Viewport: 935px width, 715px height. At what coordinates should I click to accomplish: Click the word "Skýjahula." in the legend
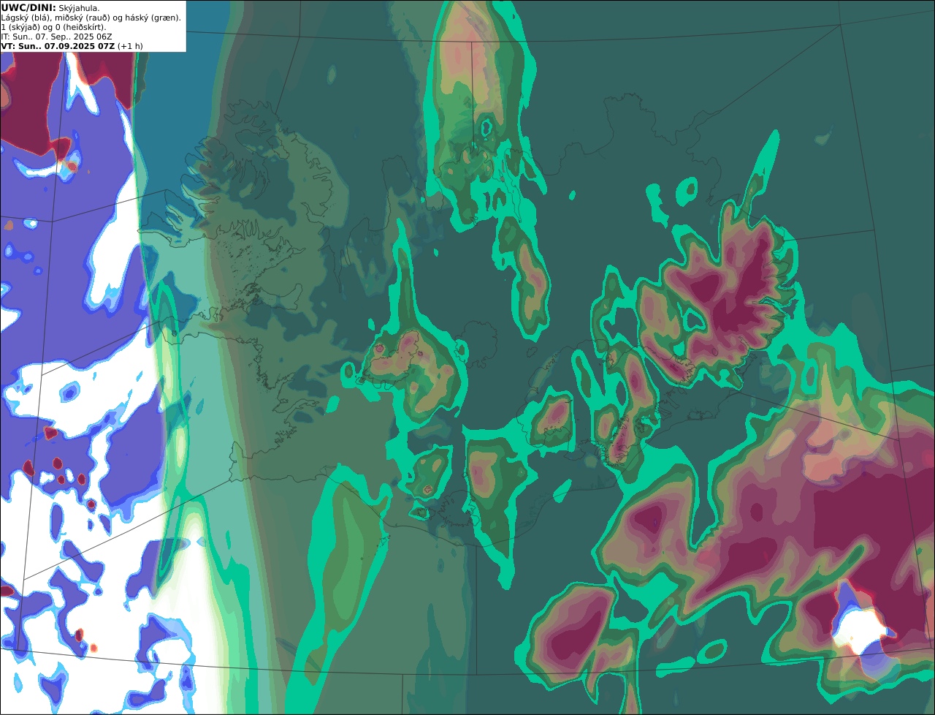tap(79, 8)
